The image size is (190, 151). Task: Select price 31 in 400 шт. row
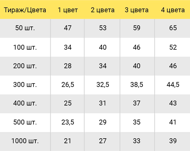[102, 103]
